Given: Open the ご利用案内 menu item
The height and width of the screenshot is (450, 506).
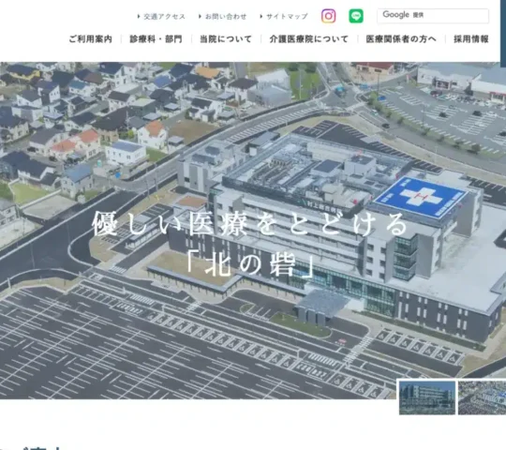Looking at the screenshot, I should pyautogui.click(x=91, y=39).
